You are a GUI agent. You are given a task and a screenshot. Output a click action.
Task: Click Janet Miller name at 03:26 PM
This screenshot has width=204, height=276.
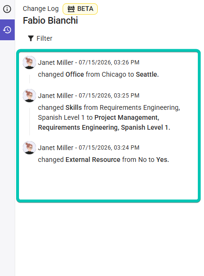pos(56,62)
